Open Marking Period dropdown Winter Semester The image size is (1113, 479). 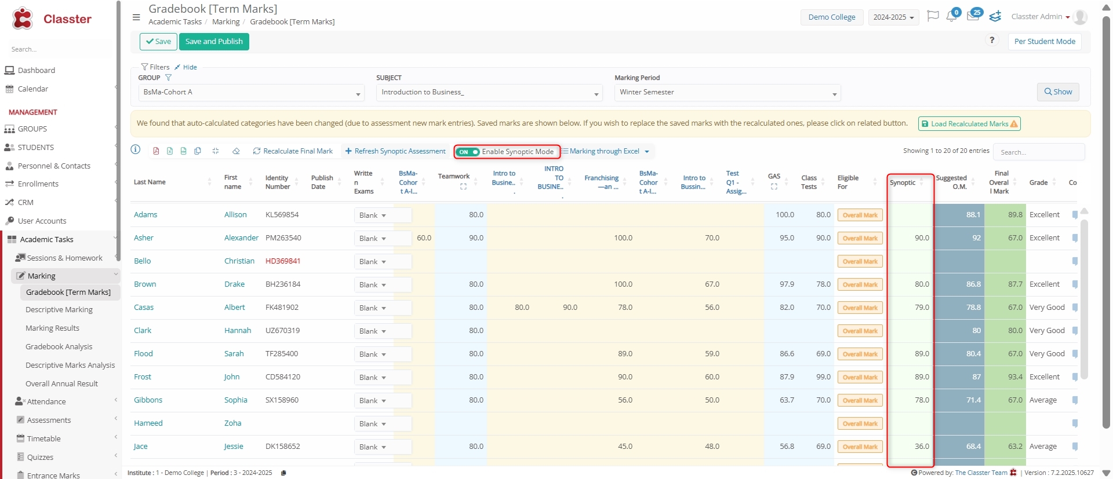coord(728,92)
